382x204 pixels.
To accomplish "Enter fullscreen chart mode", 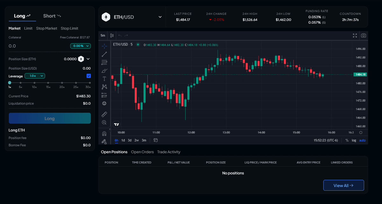I will pyautogui.click(x=355, y=36).
